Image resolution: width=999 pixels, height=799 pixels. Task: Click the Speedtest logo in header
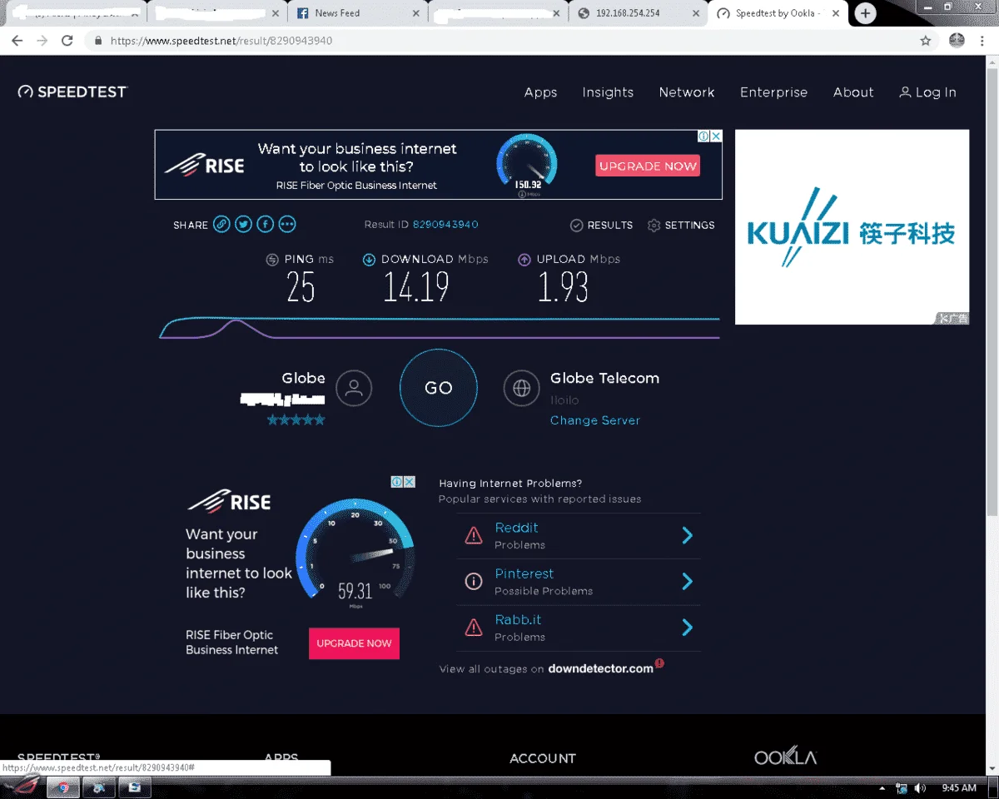[x=73, y=92]
